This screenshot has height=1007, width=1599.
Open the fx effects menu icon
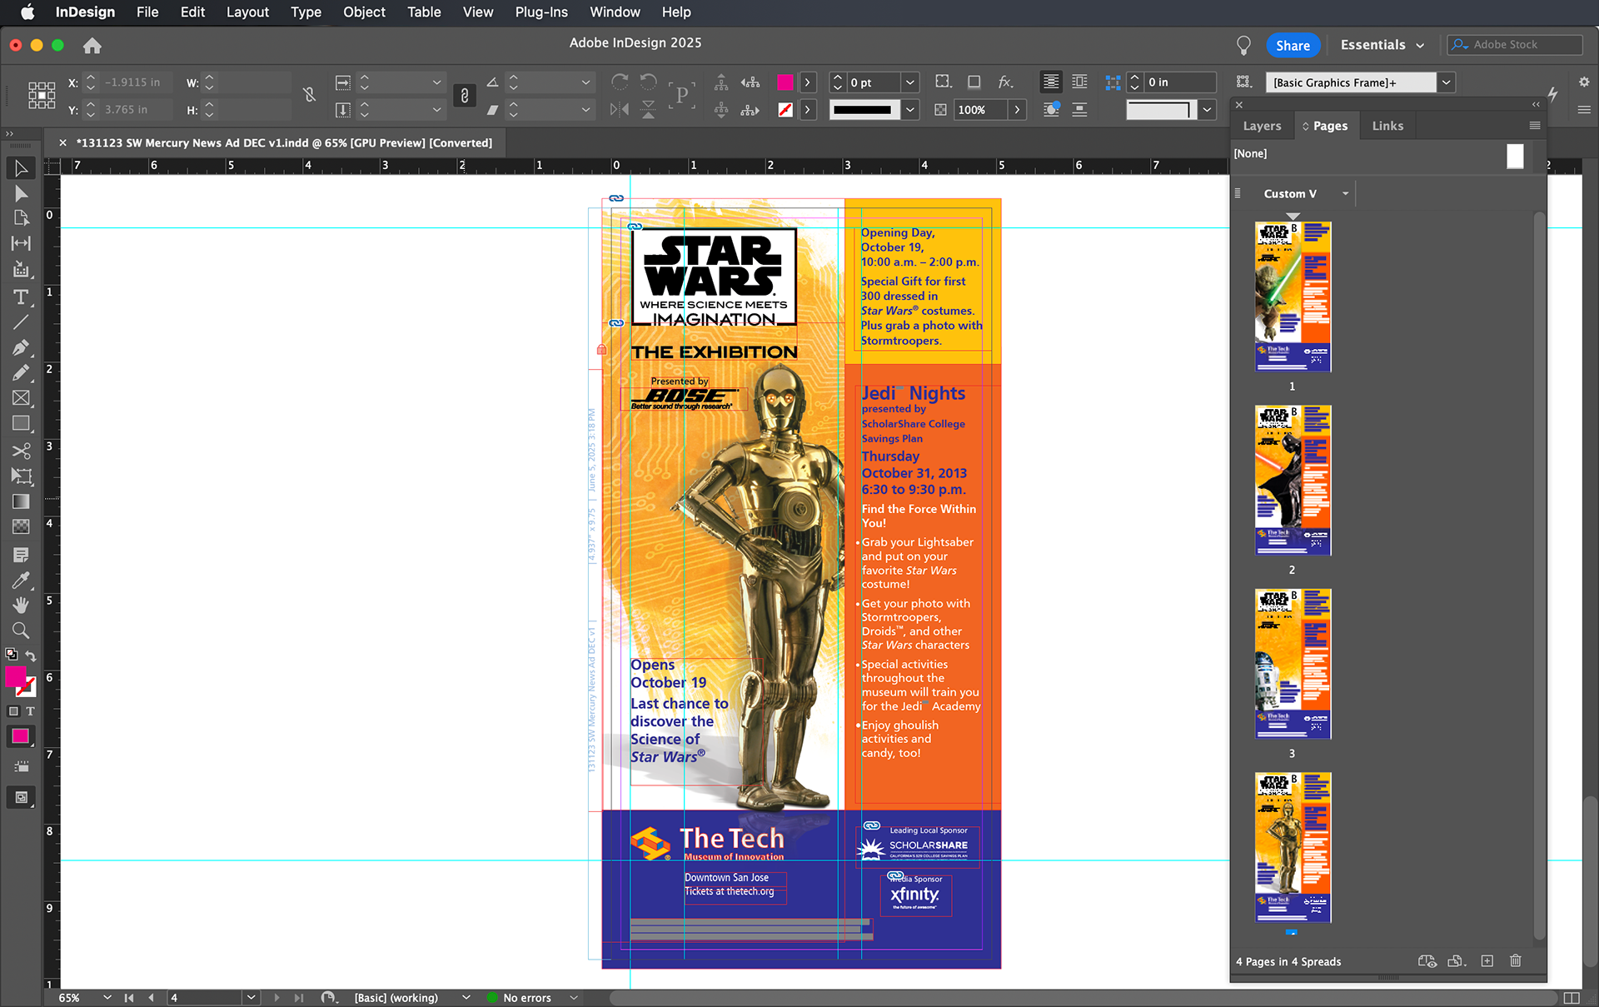(1006, 82)
